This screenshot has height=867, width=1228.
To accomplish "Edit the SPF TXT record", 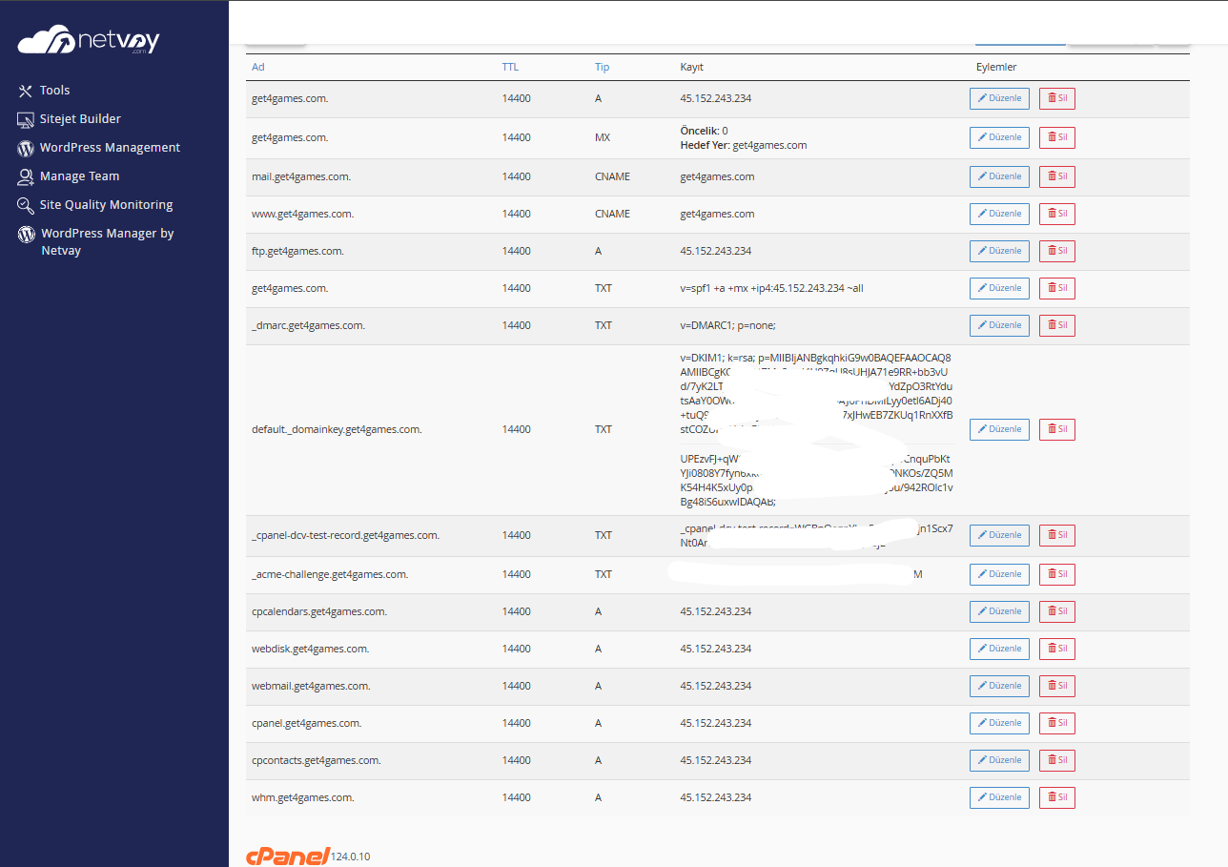I will (x=999, y=288).
